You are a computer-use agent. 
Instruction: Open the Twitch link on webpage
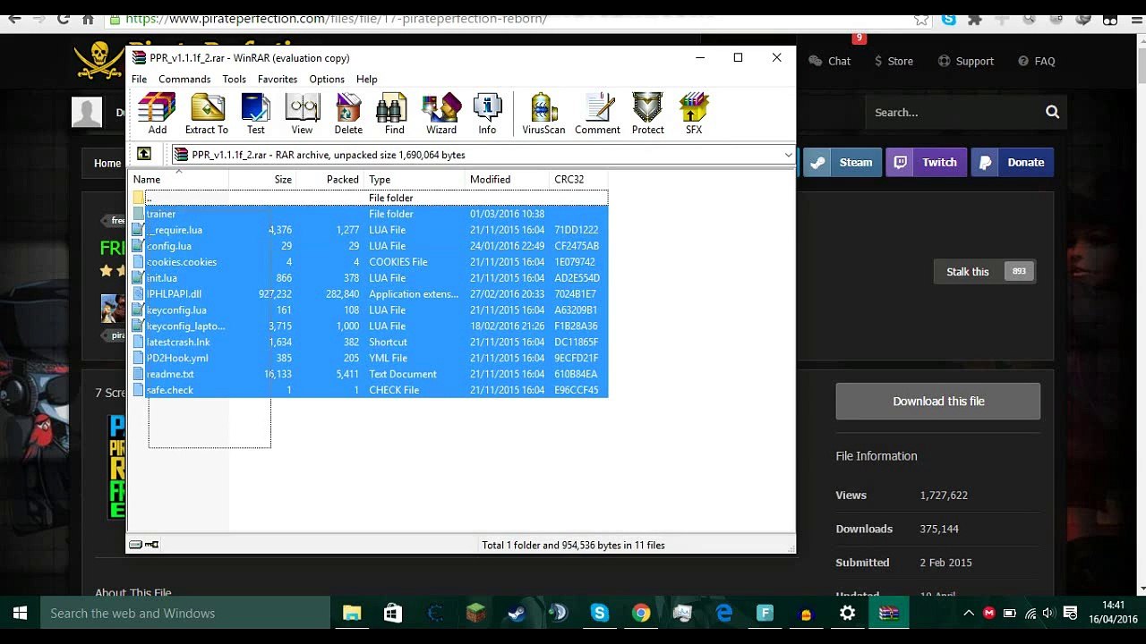click(x=927, y=163)
